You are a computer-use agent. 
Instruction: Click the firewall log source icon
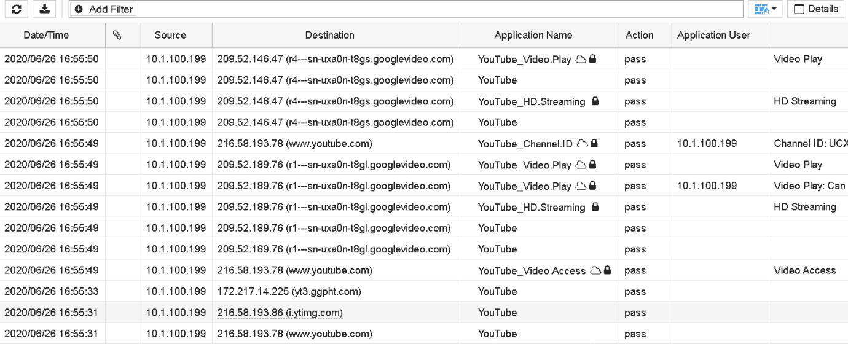pos(761,9)
